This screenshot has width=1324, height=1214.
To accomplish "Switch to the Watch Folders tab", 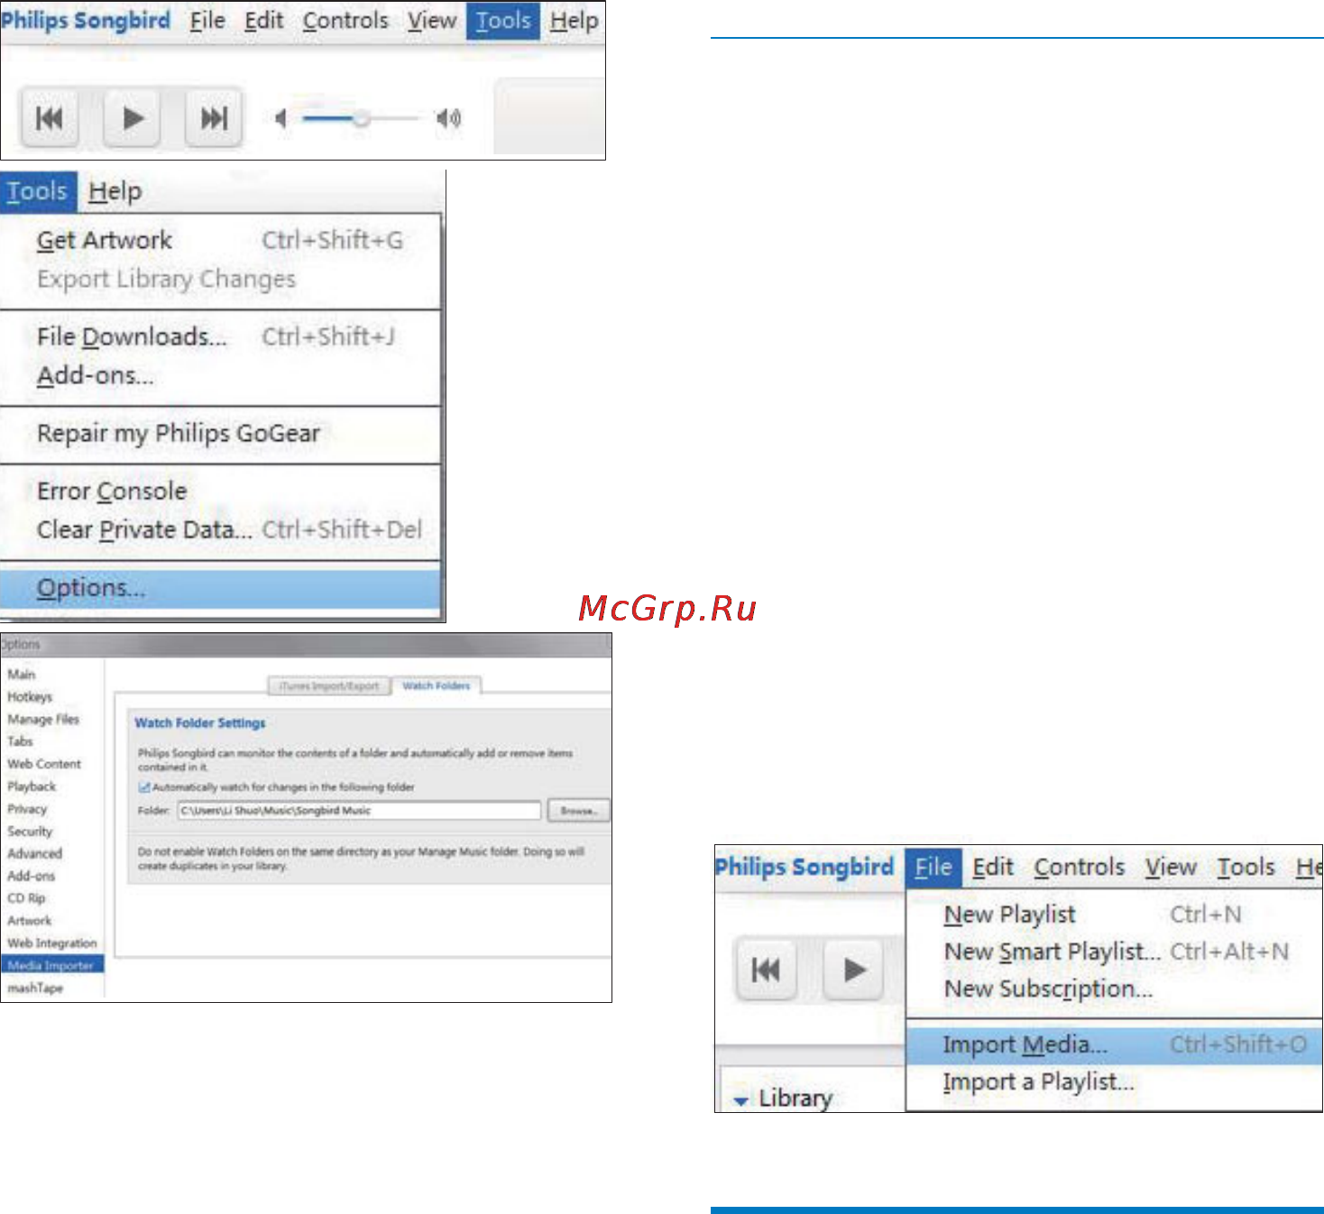I will pyautogui.click(x=437, y=685).
